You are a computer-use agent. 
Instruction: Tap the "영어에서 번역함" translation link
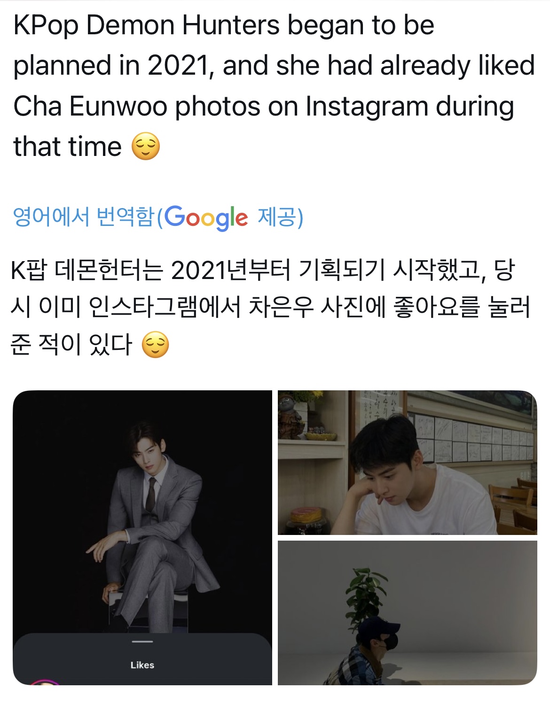(x=84, y=217)
